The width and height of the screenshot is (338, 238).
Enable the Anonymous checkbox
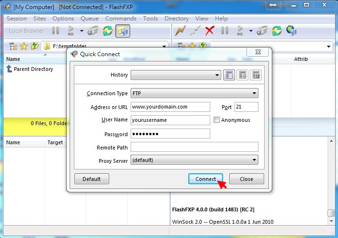[216, 120]
